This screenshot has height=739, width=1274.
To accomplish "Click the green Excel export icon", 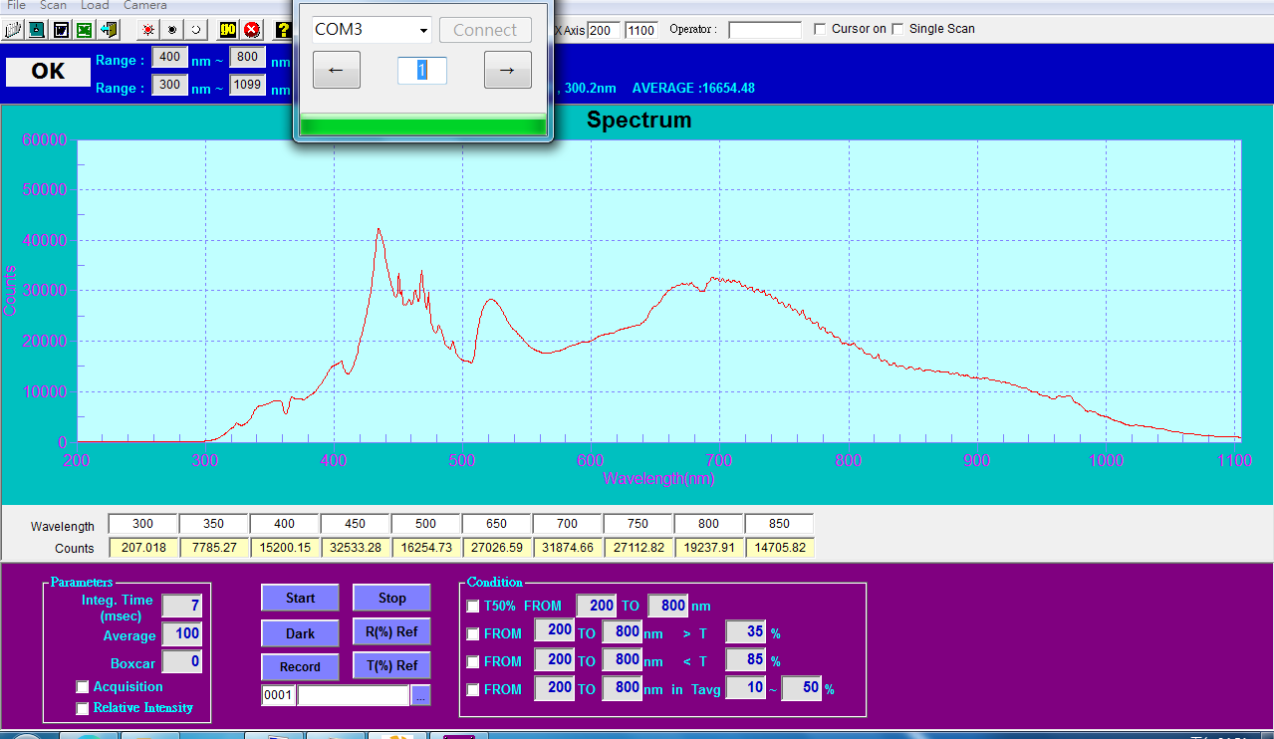I will pos(85,30).
